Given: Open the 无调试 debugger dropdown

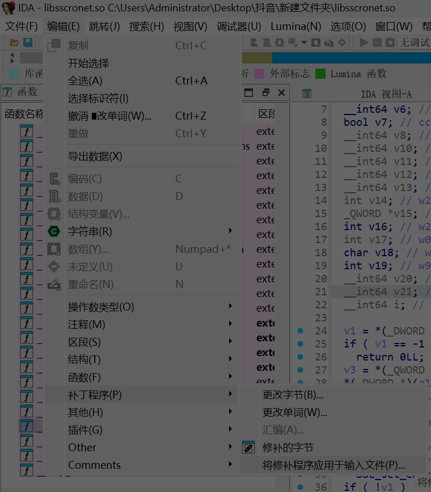Looking at the screenshot, I should (x=414, y=43).
